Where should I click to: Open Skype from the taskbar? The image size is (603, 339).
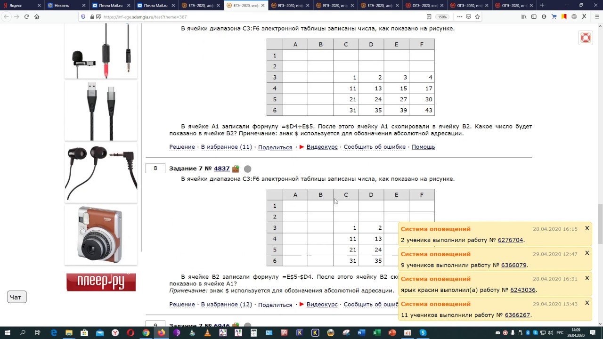coord(423,333)
